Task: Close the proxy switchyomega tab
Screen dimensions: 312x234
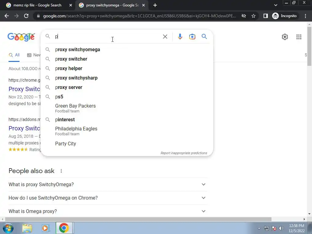Action: (144, 5)
